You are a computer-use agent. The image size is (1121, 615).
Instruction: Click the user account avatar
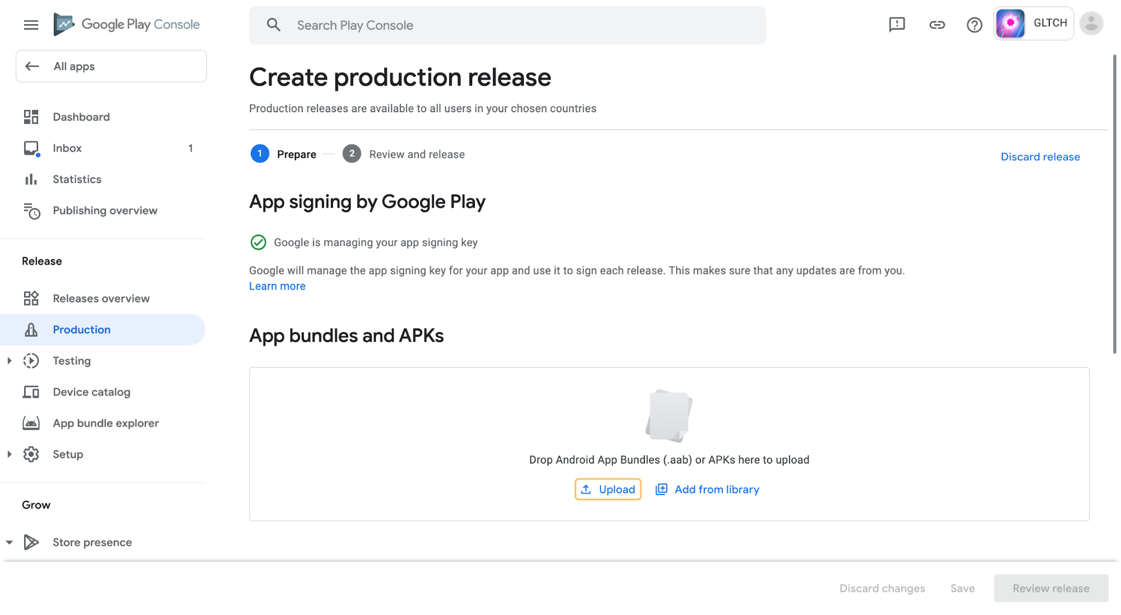(1091, 24)
